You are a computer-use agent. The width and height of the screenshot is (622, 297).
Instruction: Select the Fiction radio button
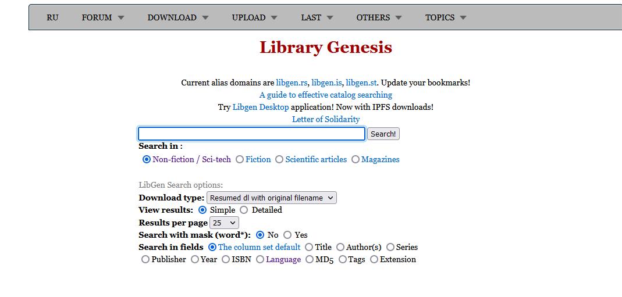click(240, 159)
